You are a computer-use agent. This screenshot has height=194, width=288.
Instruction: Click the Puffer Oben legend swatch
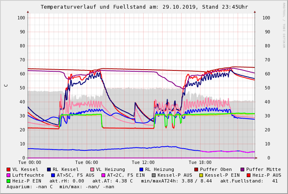tap(196, 169)
